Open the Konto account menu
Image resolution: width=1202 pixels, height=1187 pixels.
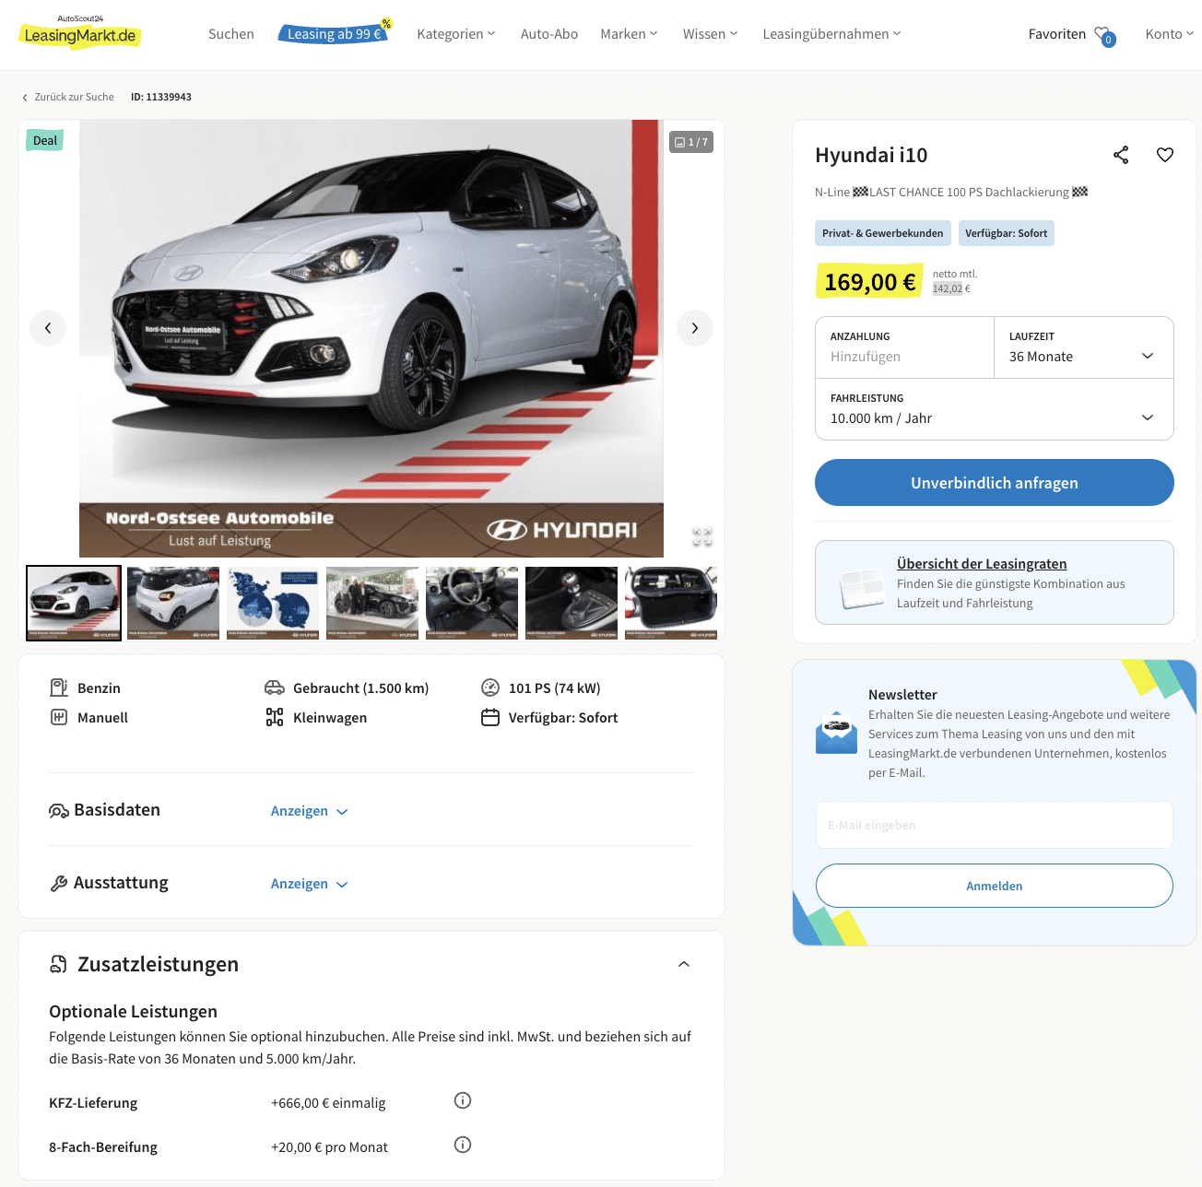pyautogui.click(x=1170, y=34)
